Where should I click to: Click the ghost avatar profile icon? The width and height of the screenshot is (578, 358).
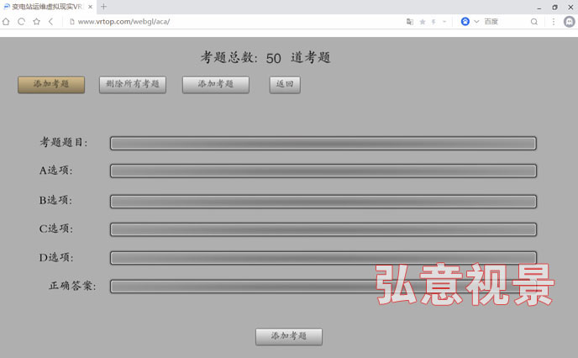pyautogui.click(x=569, y=22)
